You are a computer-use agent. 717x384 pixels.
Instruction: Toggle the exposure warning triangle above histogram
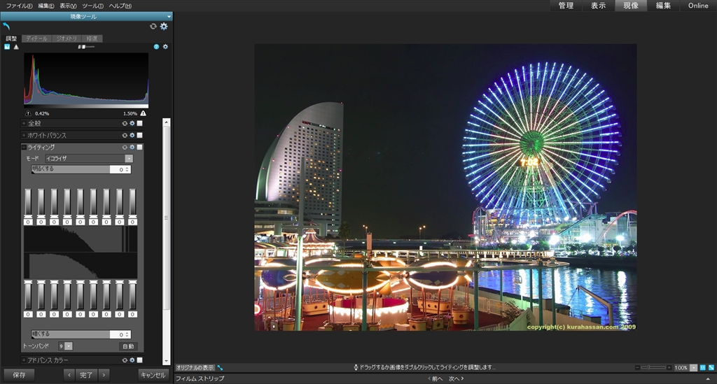(x=16, y=47)
